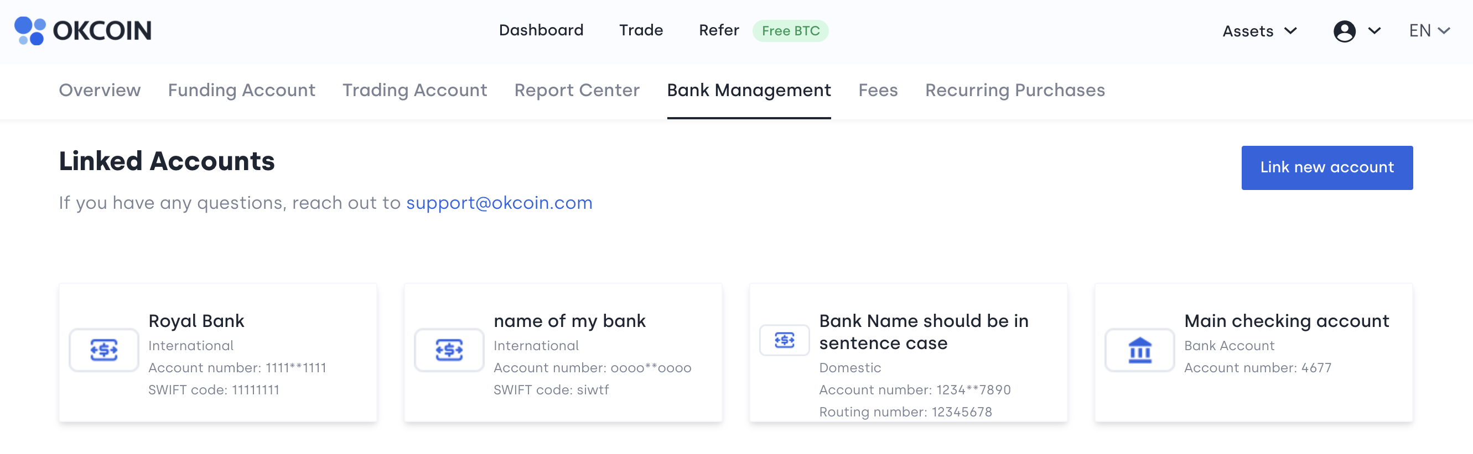Open the Refer menu item
Screen dimensions: 1473x454
tap(719, 30)
